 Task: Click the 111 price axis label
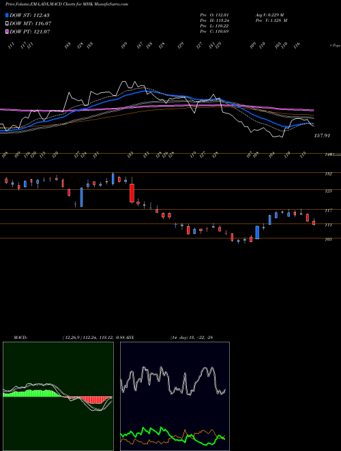click(x=329, y=225)
